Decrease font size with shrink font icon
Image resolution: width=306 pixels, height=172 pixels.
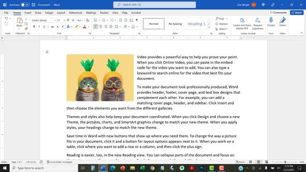point(73,20)
